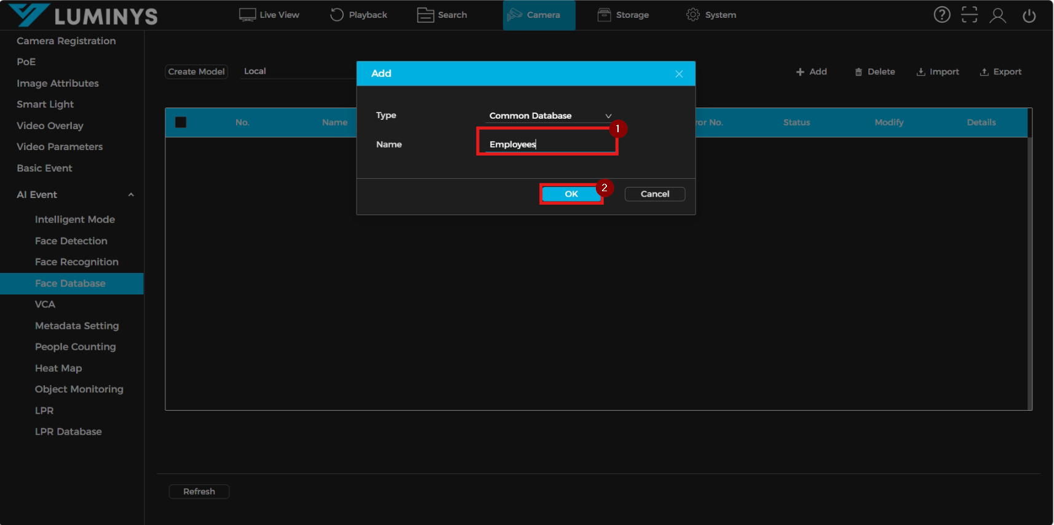Click the Refresh button

(199, 492)
